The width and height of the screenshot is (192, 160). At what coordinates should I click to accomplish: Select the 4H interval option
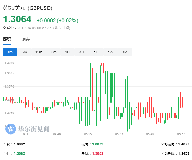[82, 52]
